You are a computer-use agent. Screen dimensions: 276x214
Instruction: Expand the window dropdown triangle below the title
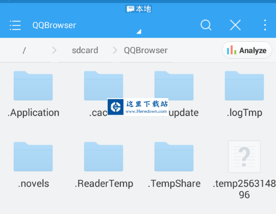coord(139,31)
